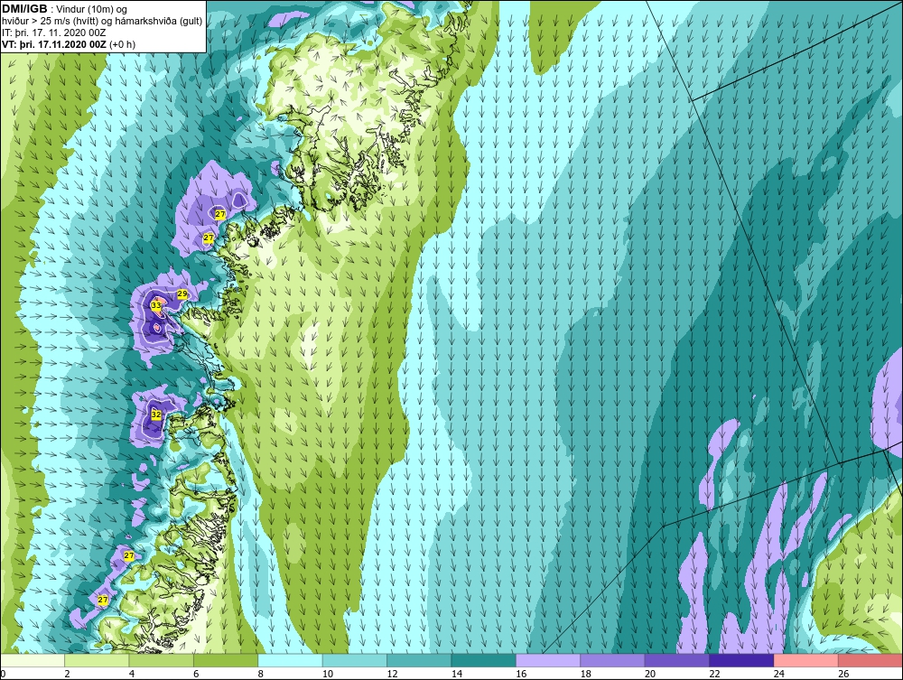Click the 'IT: þri. 17. 11. 2020 00Z' line
903x680 pixels.
(53, 33)
